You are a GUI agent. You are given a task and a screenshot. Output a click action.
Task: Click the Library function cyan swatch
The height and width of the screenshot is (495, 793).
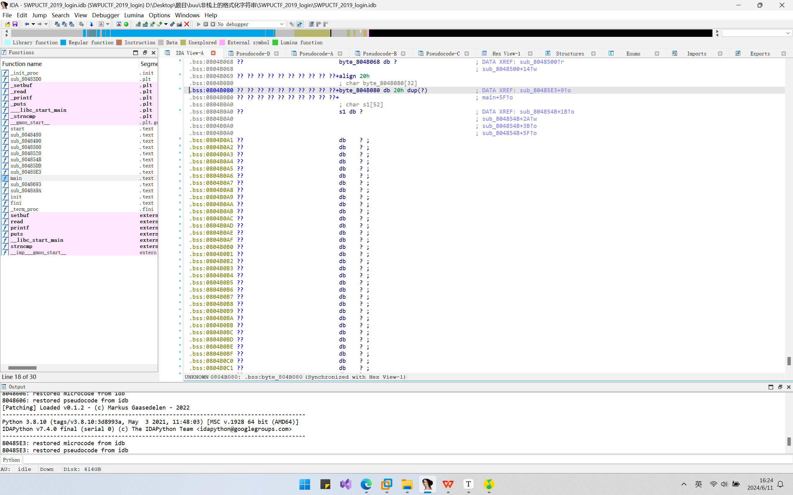(7, 42)
